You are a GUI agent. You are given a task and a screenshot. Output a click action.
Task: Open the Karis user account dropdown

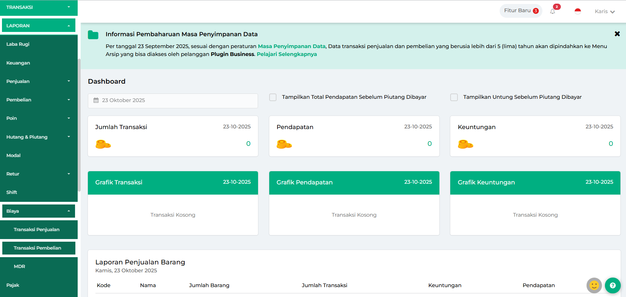point(605,12)
